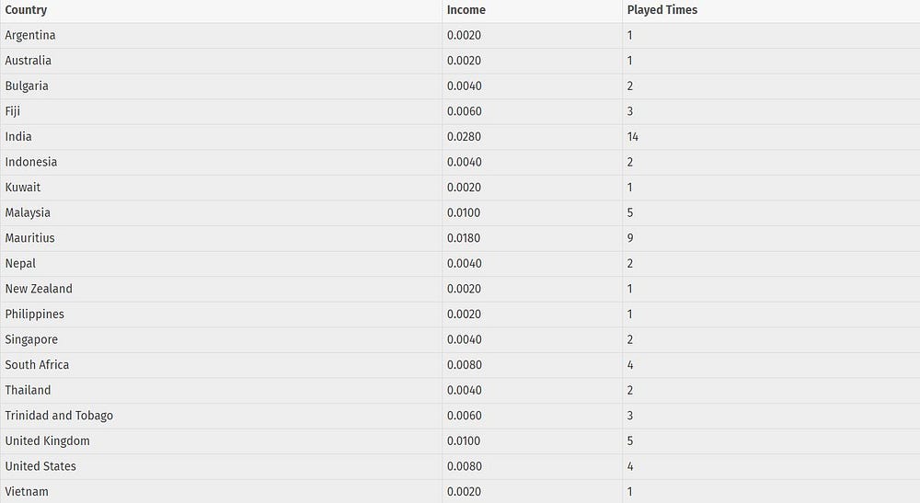Select the Nepal country cell
Screen dimensions: 920x503
[221, 264]
